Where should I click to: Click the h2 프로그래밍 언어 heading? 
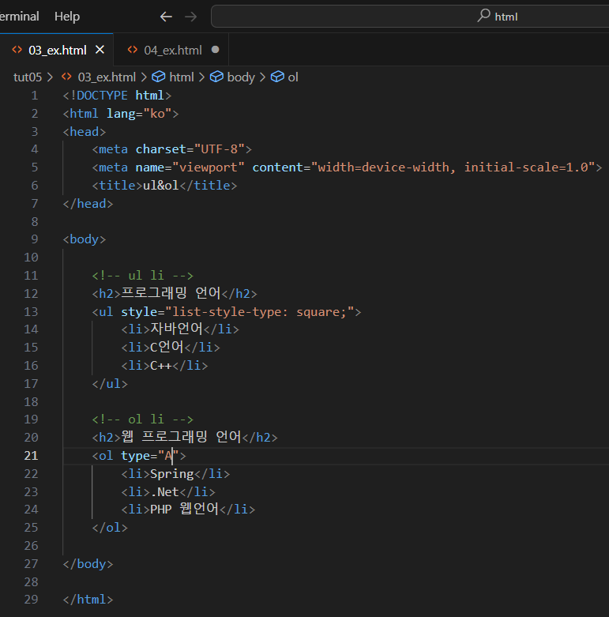click(175, 294)
